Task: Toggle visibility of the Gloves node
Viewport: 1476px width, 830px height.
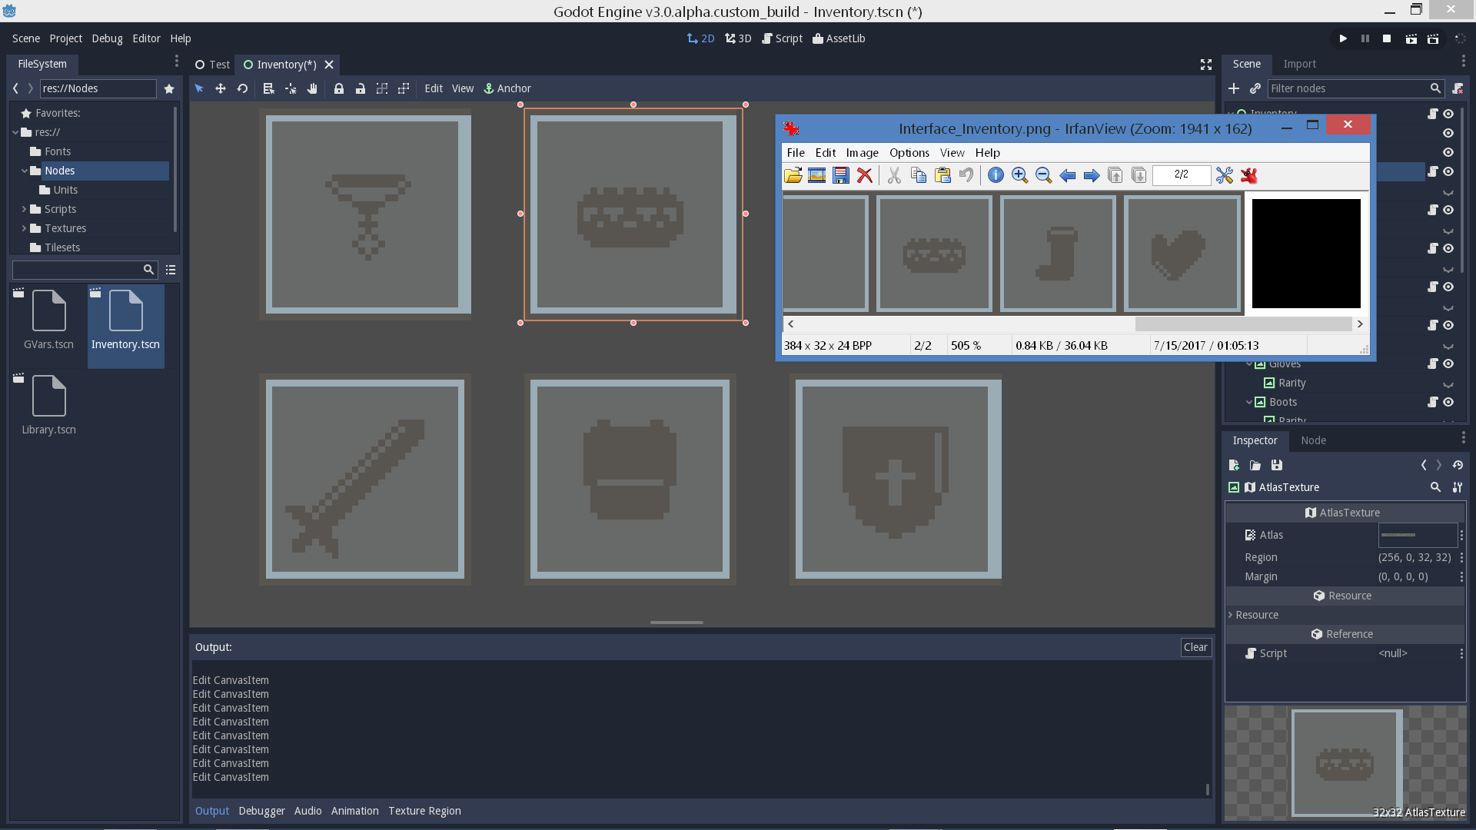Action: coord(1449,364)
